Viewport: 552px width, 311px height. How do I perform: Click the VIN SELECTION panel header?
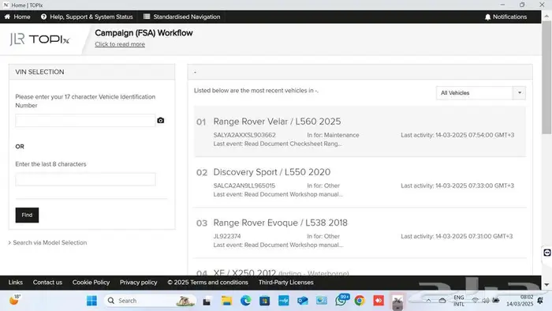click(x=91, y=72)
